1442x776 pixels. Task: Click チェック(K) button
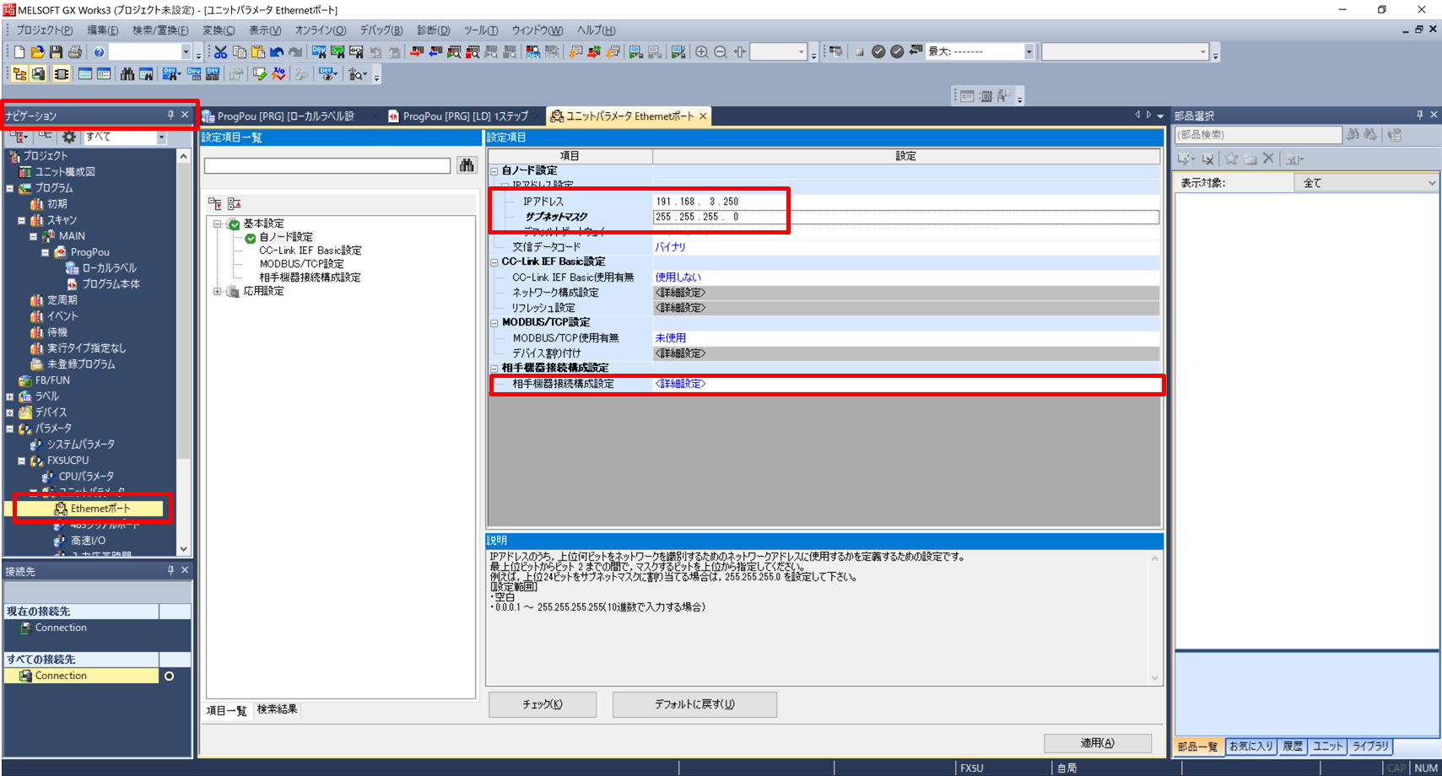click(x=543, y=704)
